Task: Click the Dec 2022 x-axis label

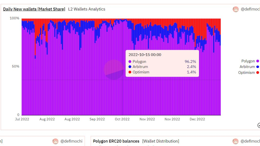Action: (x=197, y=119)
